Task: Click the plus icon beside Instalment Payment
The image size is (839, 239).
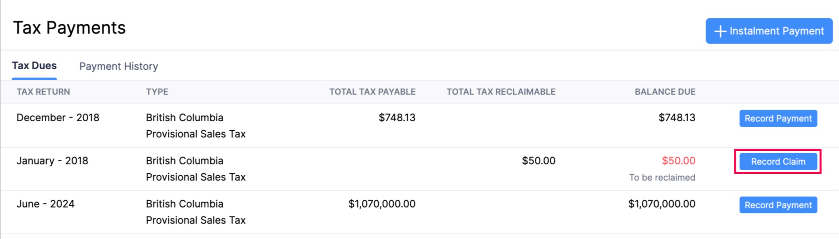Action: 720,31
